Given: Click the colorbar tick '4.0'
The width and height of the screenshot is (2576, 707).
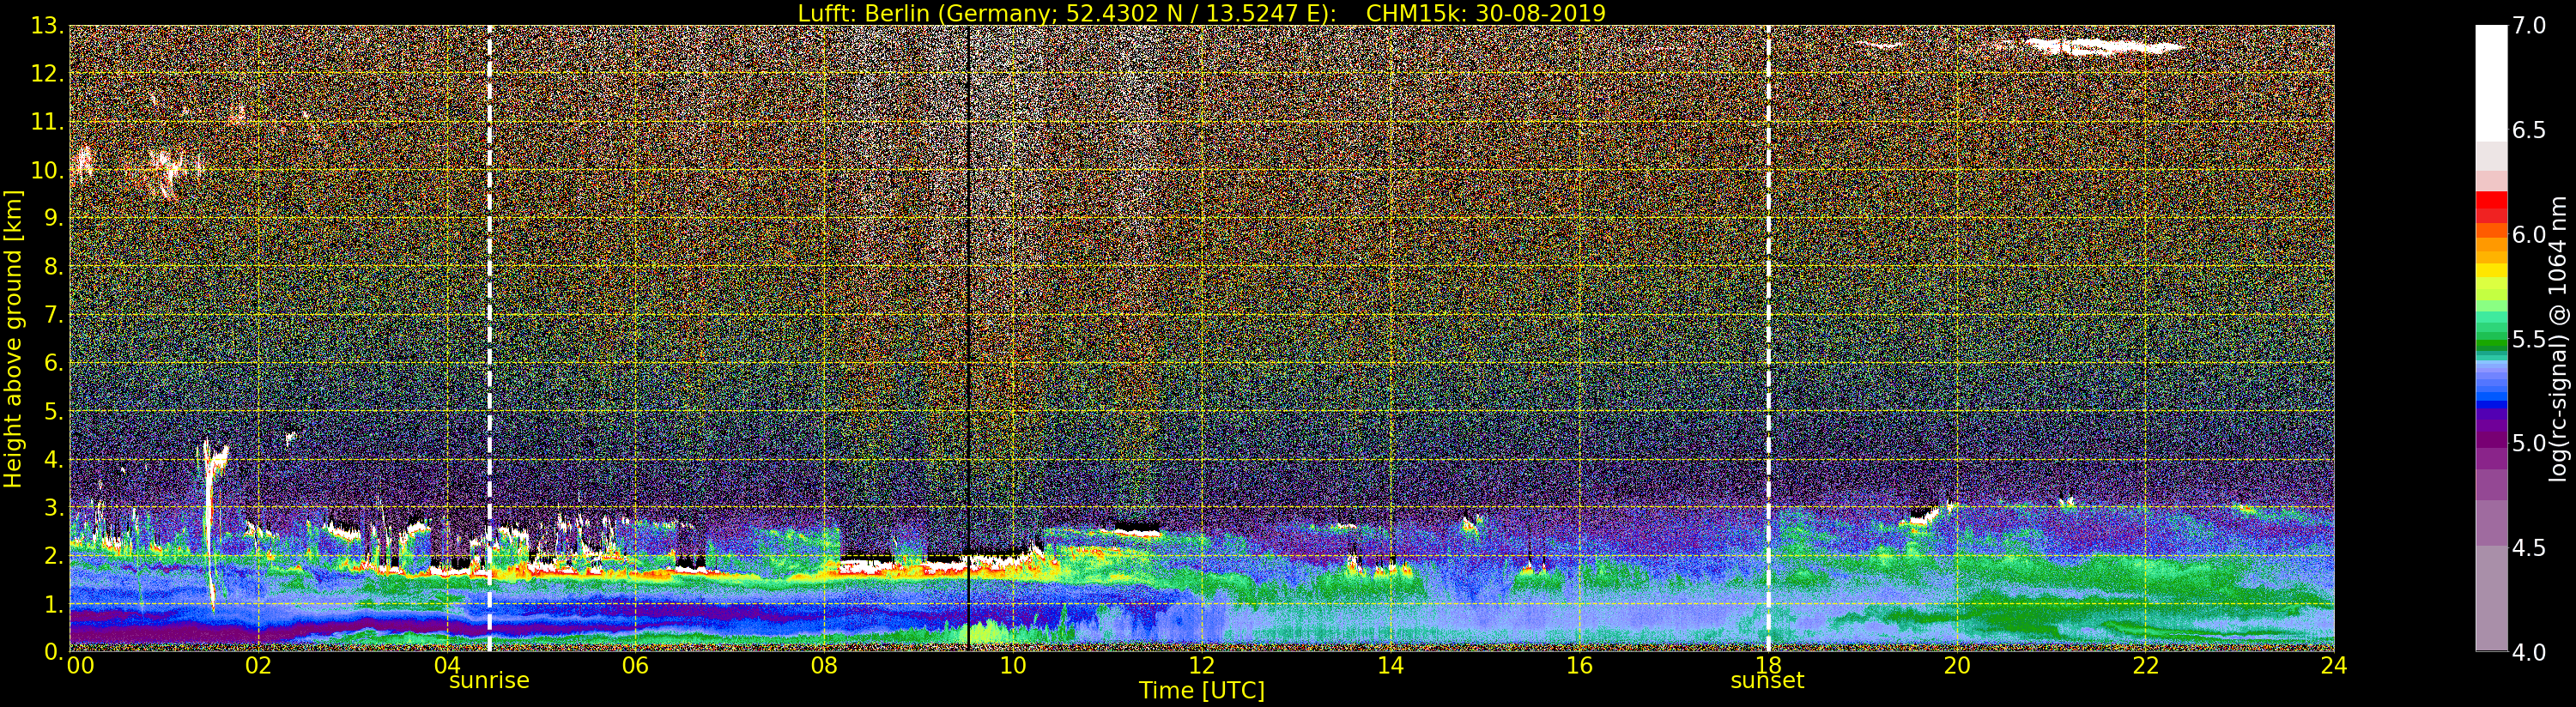Looking at the screenshot, I should [x=2529, y=652].
